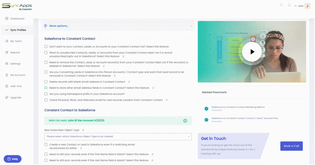Open Settings in the sidebar

click(15, 64)
